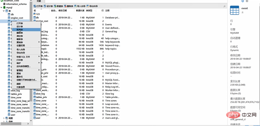
Task: Click tables_priv table icon in object list
Action: (35, 97)
